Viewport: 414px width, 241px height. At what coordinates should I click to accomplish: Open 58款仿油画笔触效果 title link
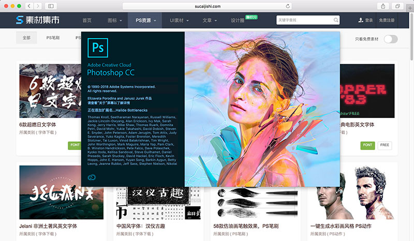[x=246, y=226]
